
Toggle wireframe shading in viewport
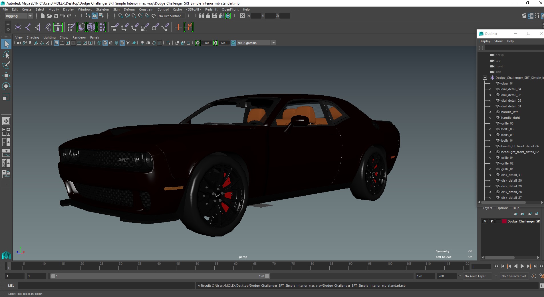[x=99, y=43]
